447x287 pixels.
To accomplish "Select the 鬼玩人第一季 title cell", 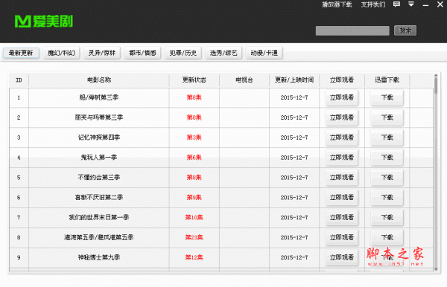I will point(99,158).
